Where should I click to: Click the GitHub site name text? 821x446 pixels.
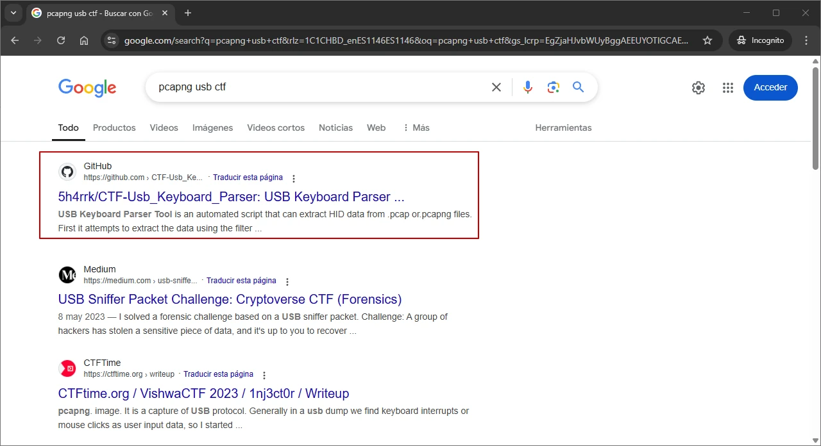tap(97, 166)
